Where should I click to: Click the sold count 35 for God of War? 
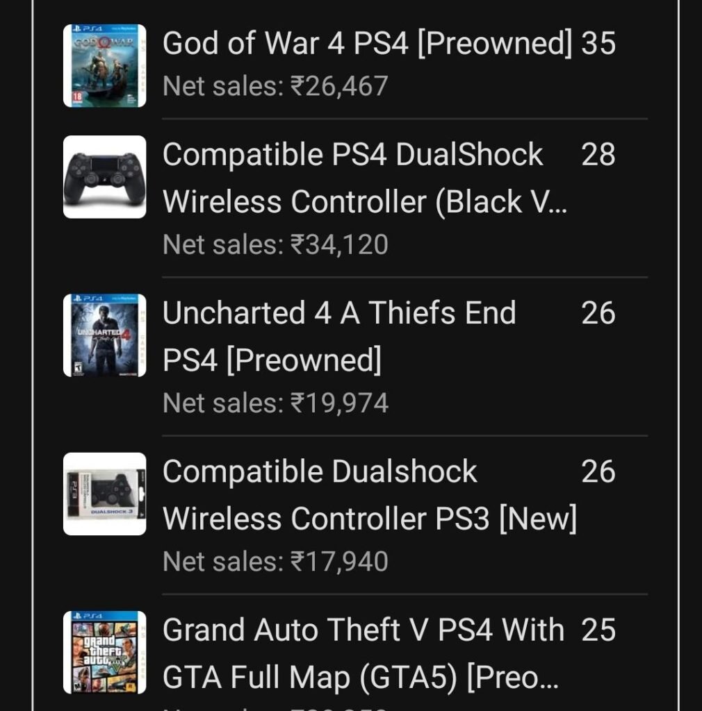point(598,44)
